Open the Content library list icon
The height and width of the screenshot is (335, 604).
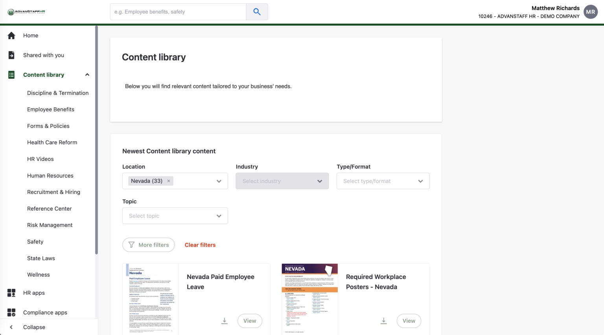click(11, 75)
